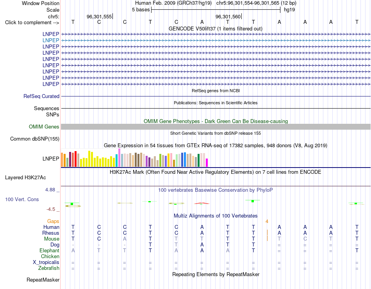This screenshot has width=371, height=289.
Task: Select the LNPEP label beside the GTEx bars
Action: (51, 159)
